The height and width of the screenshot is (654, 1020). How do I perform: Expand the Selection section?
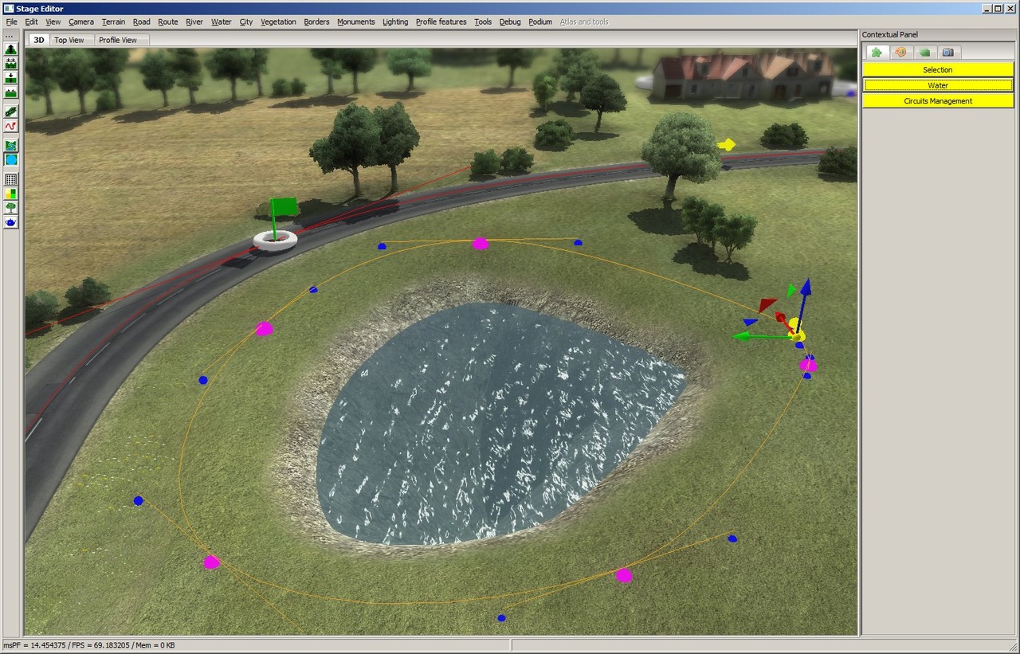[937, 70]
